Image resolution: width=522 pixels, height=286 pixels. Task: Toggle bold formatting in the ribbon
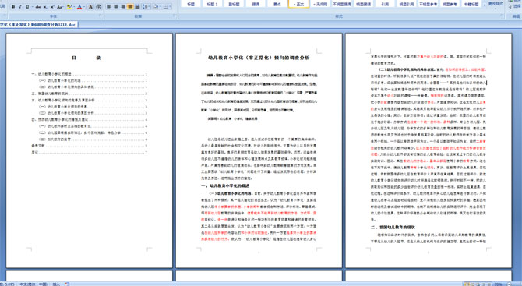pyautogui.click(x=13, y=7)
